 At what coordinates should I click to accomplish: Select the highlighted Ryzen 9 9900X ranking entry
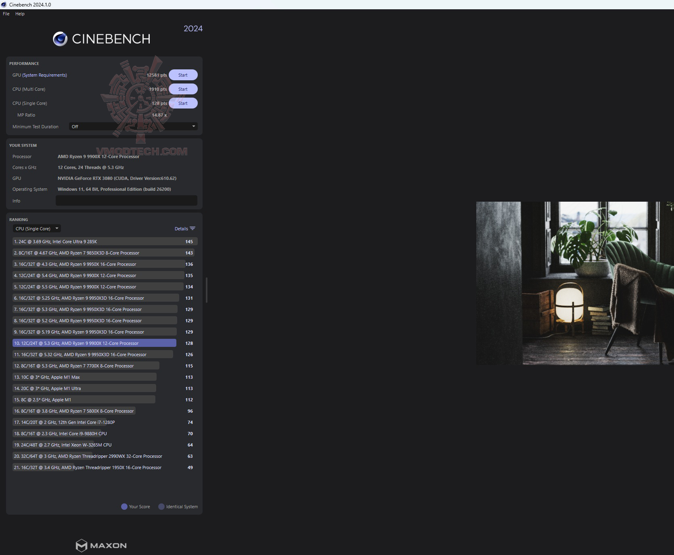pyautogui.click(x=94, y=343)
